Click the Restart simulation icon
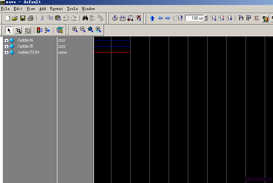This screenshot has height=183, width=273. [180, 18]
